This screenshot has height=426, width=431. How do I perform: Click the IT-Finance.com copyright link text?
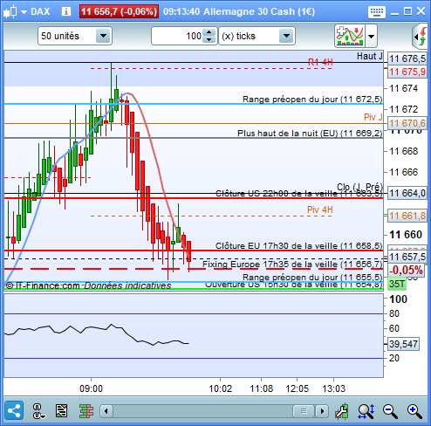[43, 285]
